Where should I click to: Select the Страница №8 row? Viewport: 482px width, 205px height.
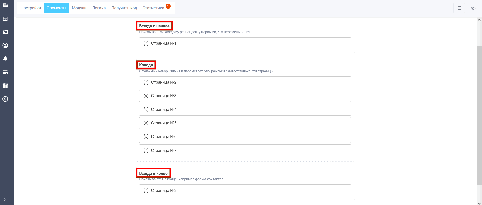pos(245,190)
